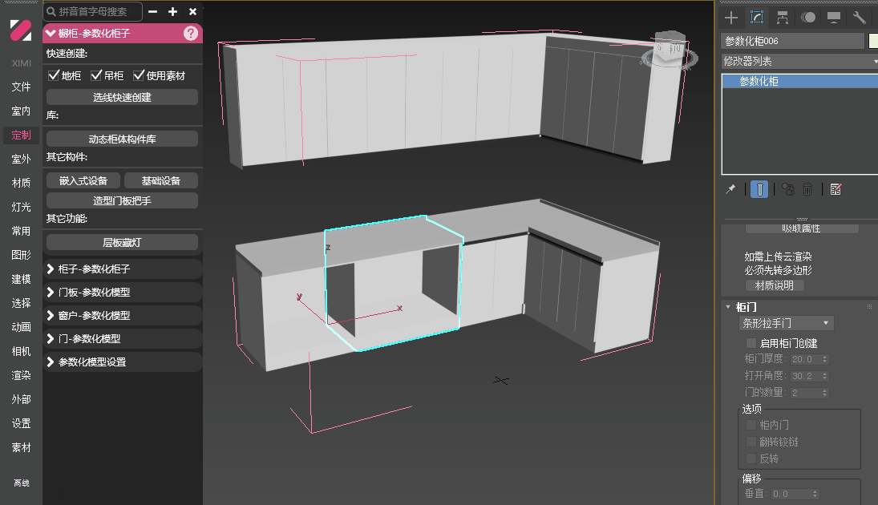Viewport: 878px width, 505px height.
Task: Click the 吸取属性 button
Action: 801,228
